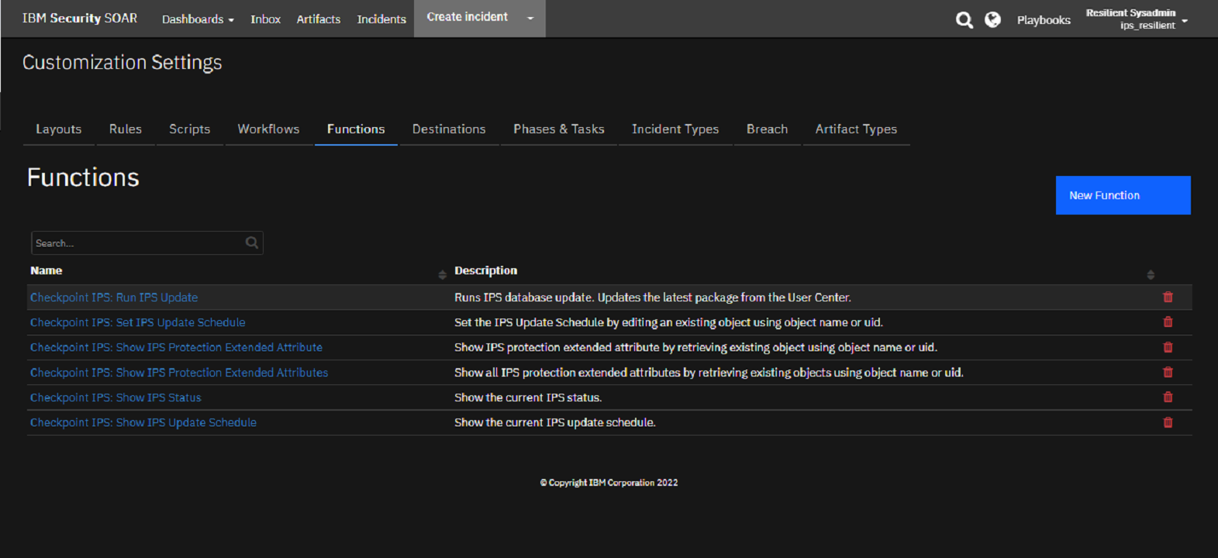Delete the Show IPS Status function
The image size is (1218, 558).
pos(1168,397)
